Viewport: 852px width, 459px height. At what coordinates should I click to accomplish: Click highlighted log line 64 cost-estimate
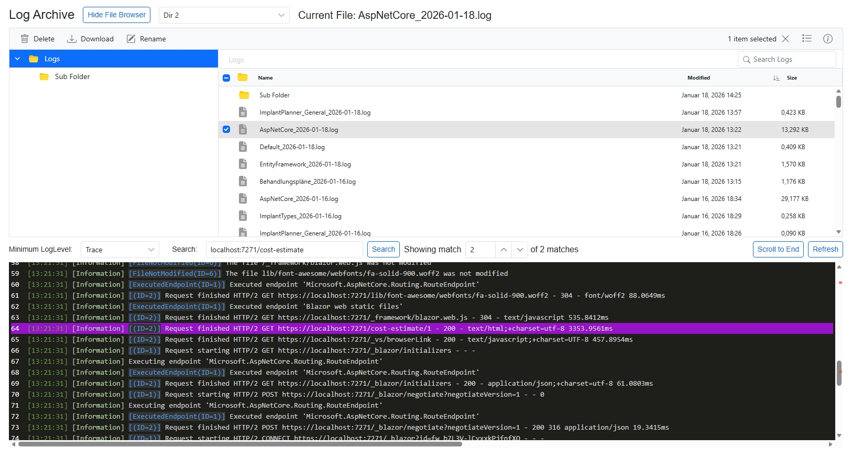tap(422, 328)
